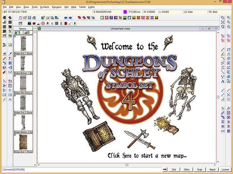Select the Rectangle box tool icon
Screen dimensions: 233x174
coord(228,49)
